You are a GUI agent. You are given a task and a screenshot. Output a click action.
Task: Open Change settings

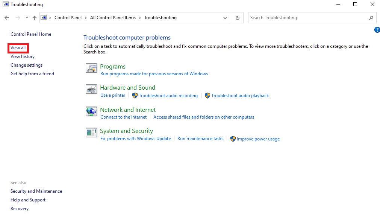click(x=26, y=65)
